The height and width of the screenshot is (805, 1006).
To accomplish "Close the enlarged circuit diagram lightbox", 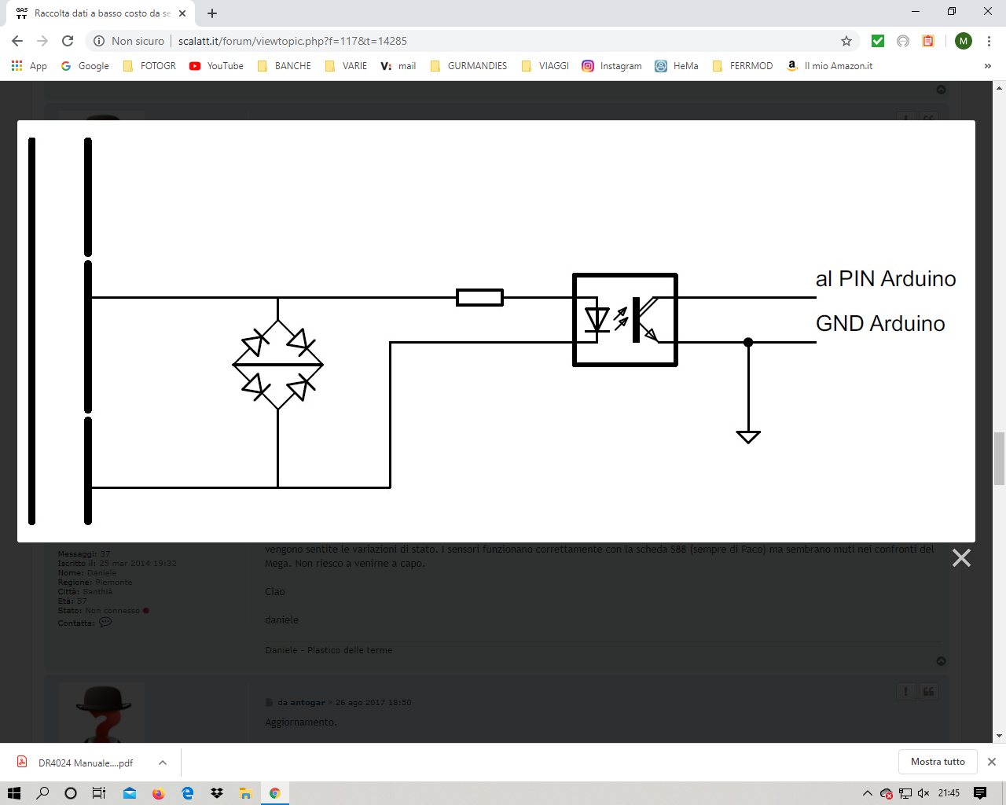I will tap(961, 558).
